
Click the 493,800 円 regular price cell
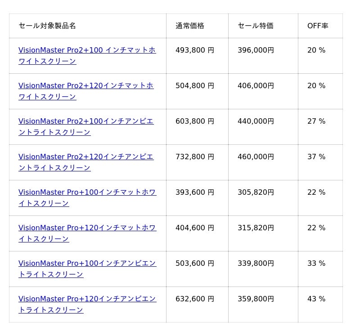click(x=195, y=50)
